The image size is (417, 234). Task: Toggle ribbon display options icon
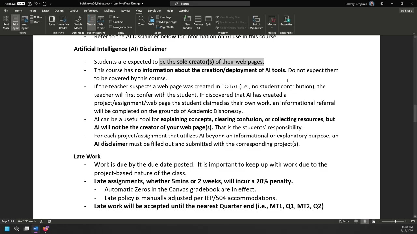[381, 4]
